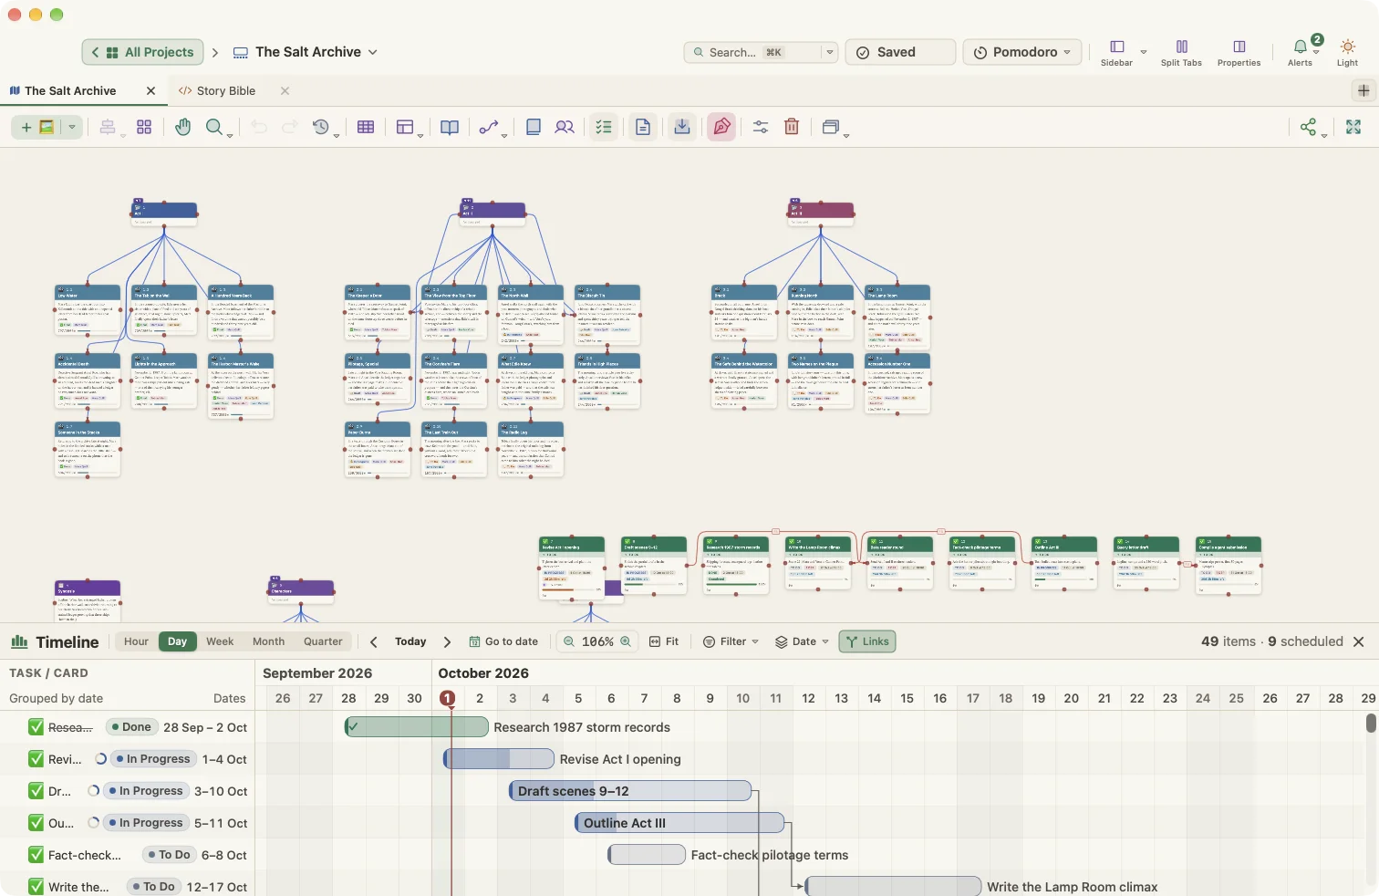Select the connector line tool

click(x=489, y=127)
